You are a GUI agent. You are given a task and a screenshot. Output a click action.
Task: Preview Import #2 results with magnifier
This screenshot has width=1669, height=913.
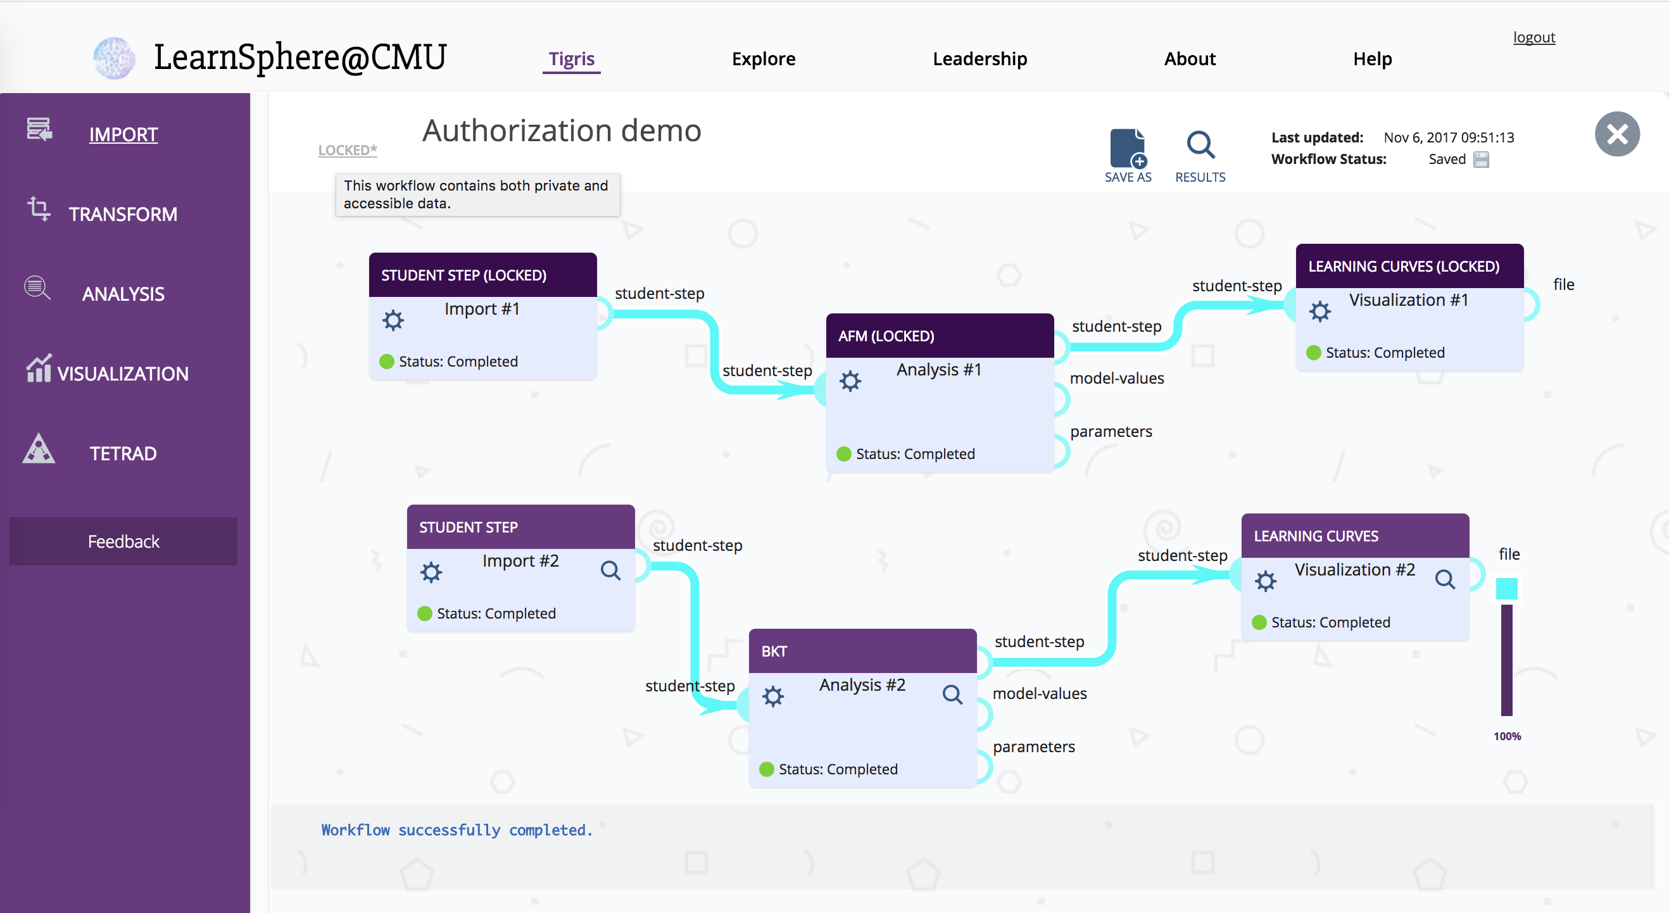point(610,570)
